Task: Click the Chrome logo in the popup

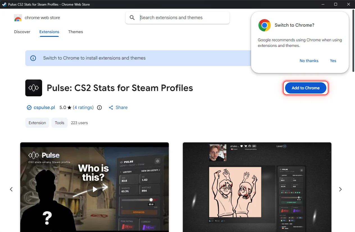Action: (x=264, y=25)
